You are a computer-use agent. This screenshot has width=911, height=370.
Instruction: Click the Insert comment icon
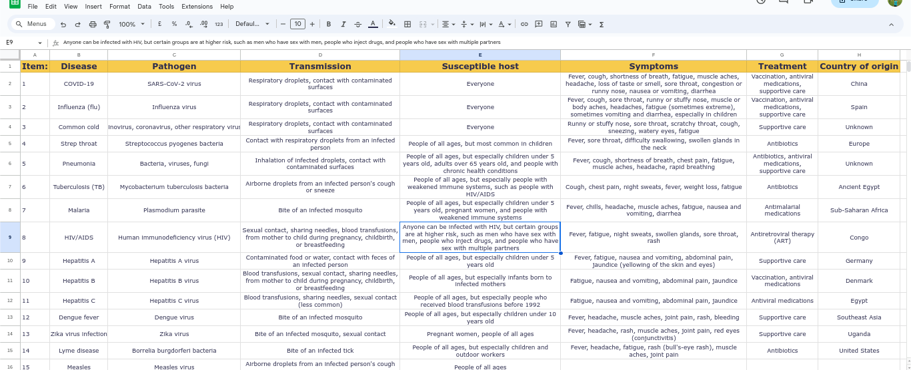(x=539, y=24)
